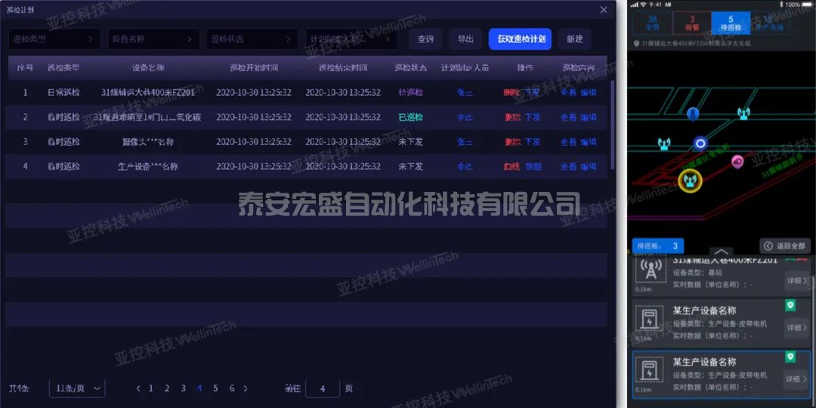The height and width of the screenshot is (408, 816).
Task: Click the blue person marker on map
Action: [x=693, y=113]
